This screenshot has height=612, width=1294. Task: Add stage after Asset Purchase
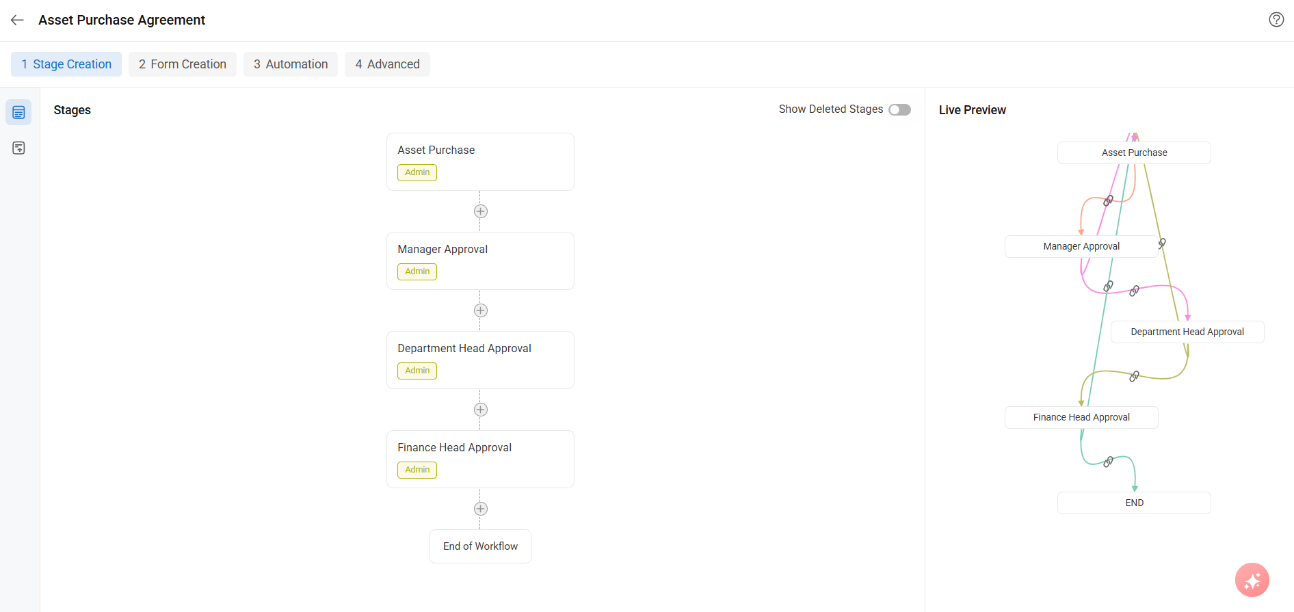pyautogui.click(x=480, y=211)
